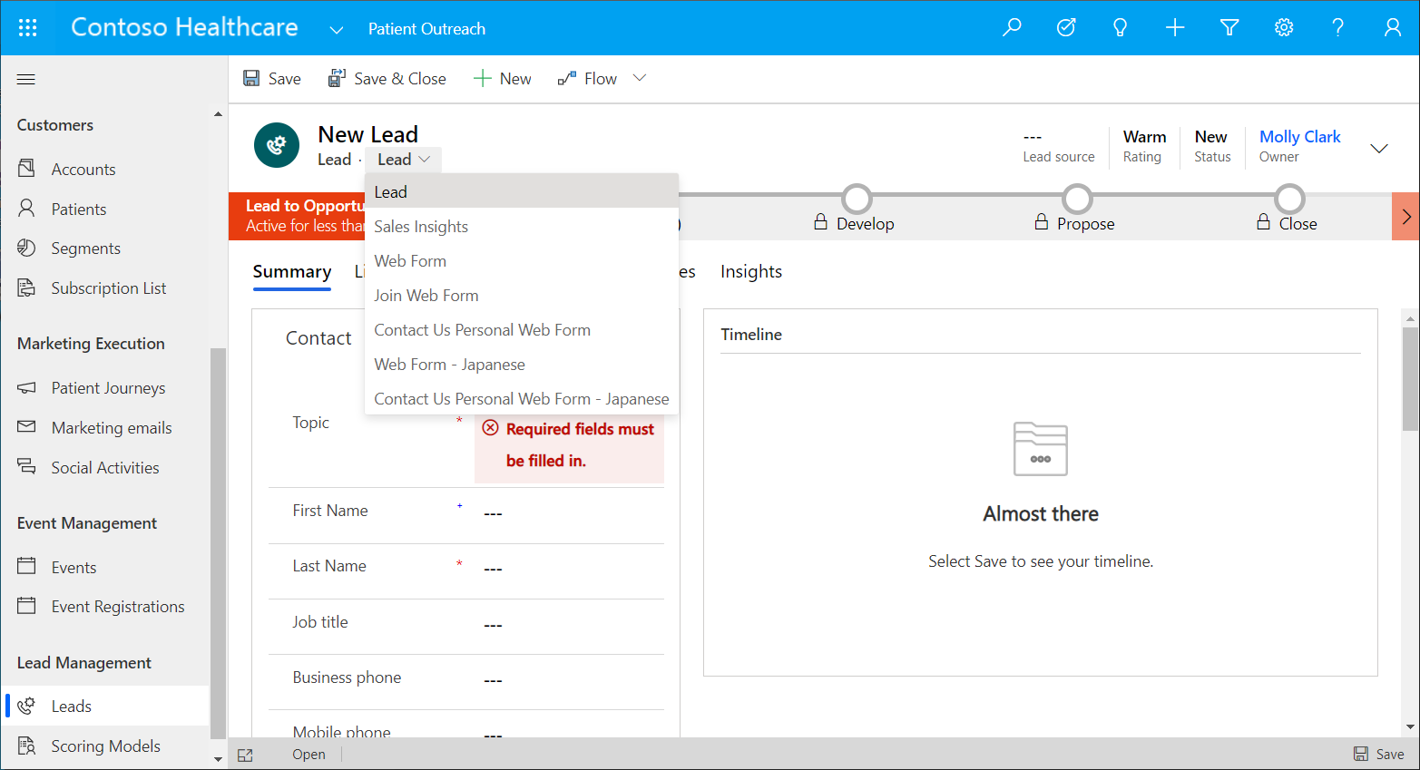The height and width of the screenshot is (770, 1420).
Task: Click the Warm rating value
Action: tap(1144, 137)
